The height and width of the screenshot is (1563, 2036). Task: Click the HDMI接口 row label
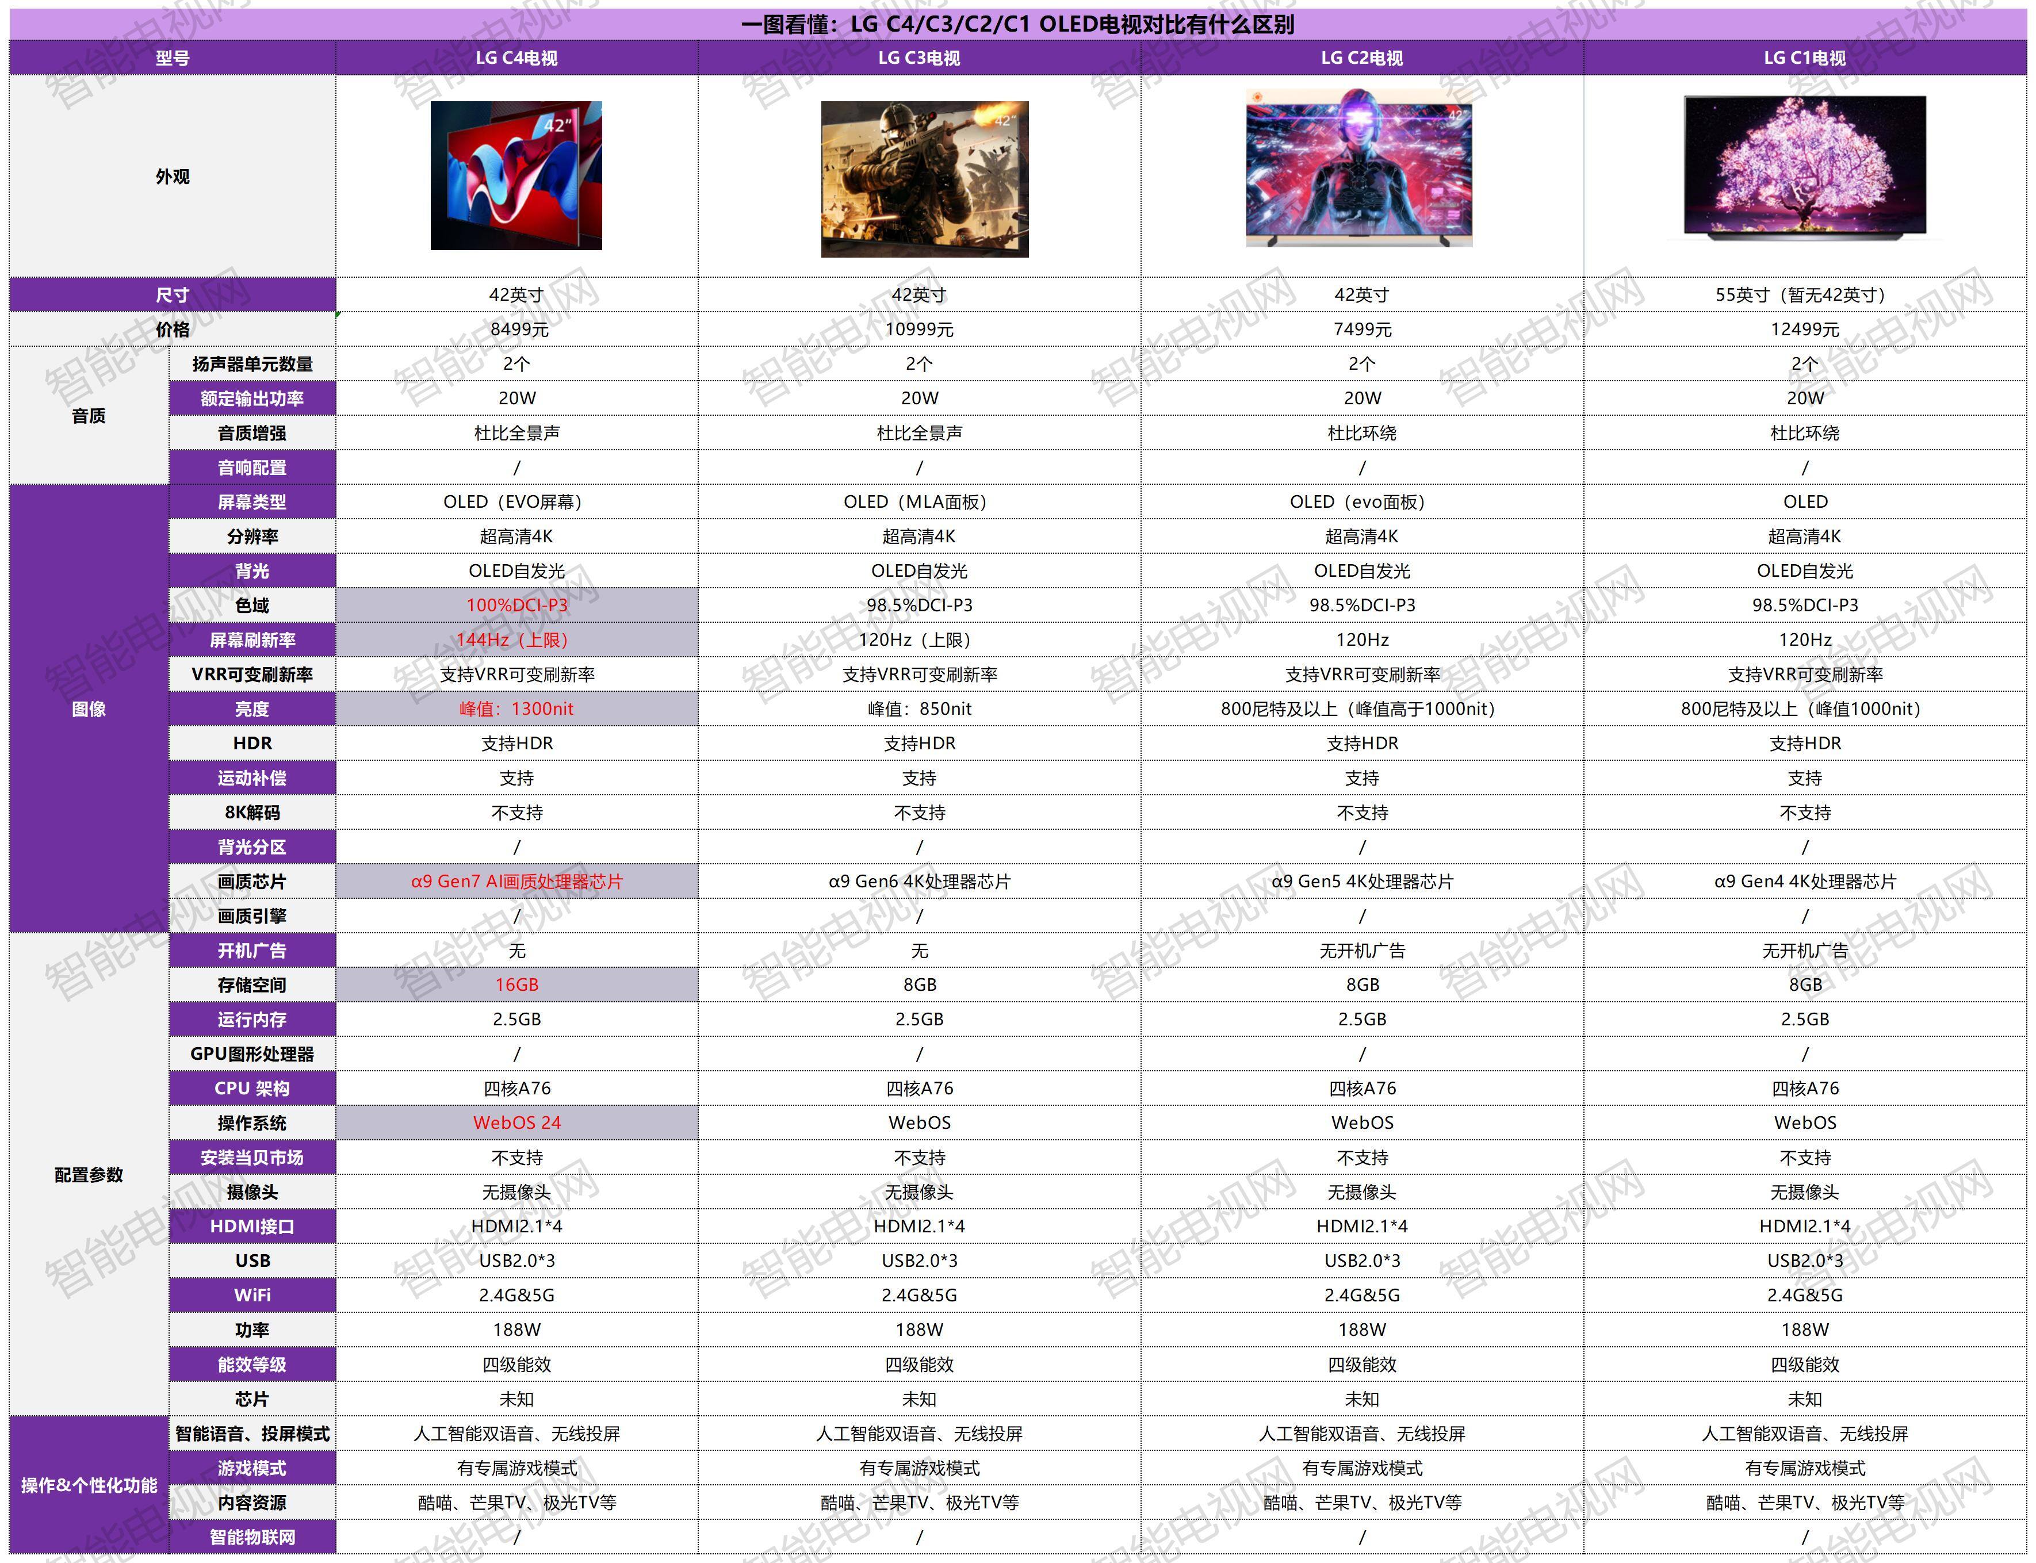click(252, 1226)
